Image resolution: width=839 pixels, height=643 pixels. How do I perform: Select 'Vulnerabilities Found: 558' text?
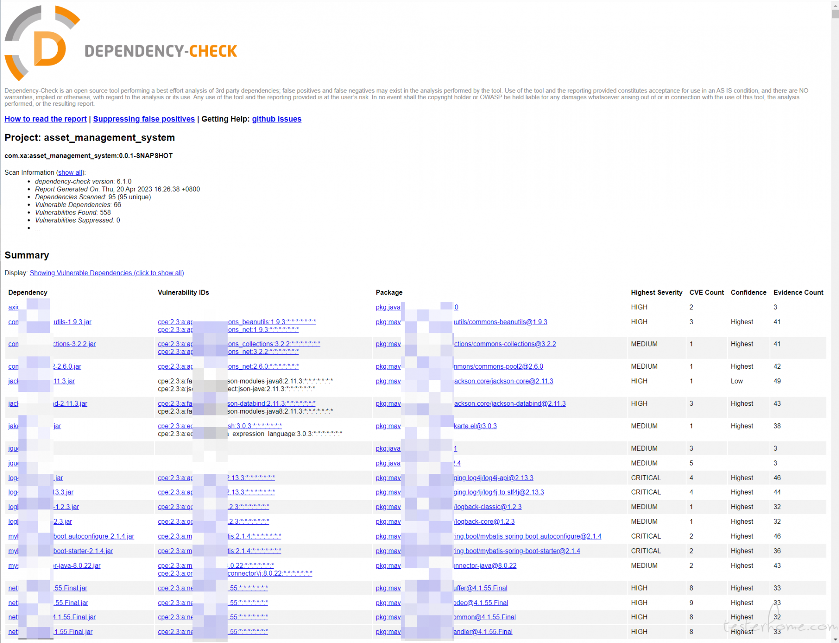73,213
